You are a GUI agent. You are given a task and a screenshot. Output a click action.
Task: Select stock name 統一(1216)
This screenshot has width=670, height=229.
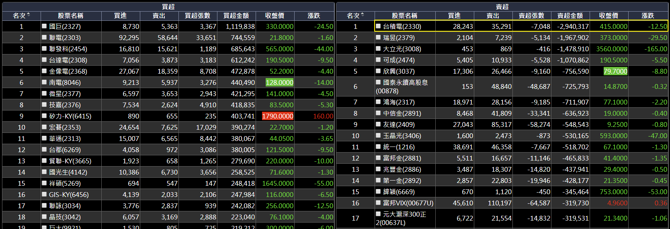(x=399, y=147)
